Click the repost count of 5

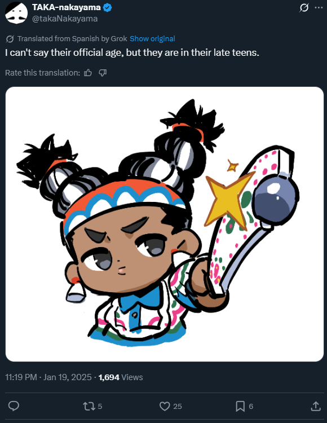tap(100, 406)
